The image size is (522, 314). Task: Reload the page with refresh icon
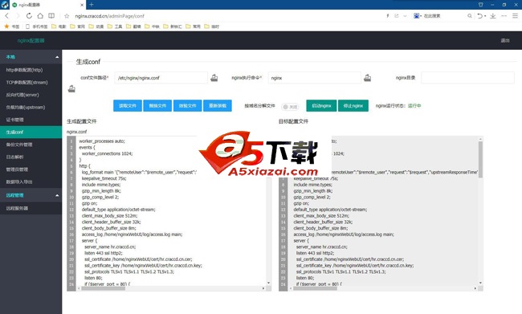(29, 15)
